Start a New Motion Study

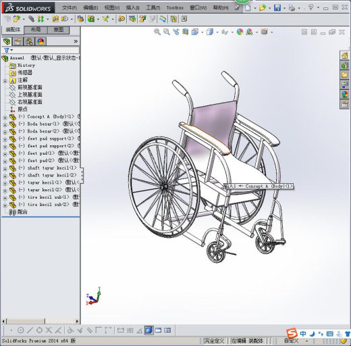pyautogui.click(x=122, y=19)
